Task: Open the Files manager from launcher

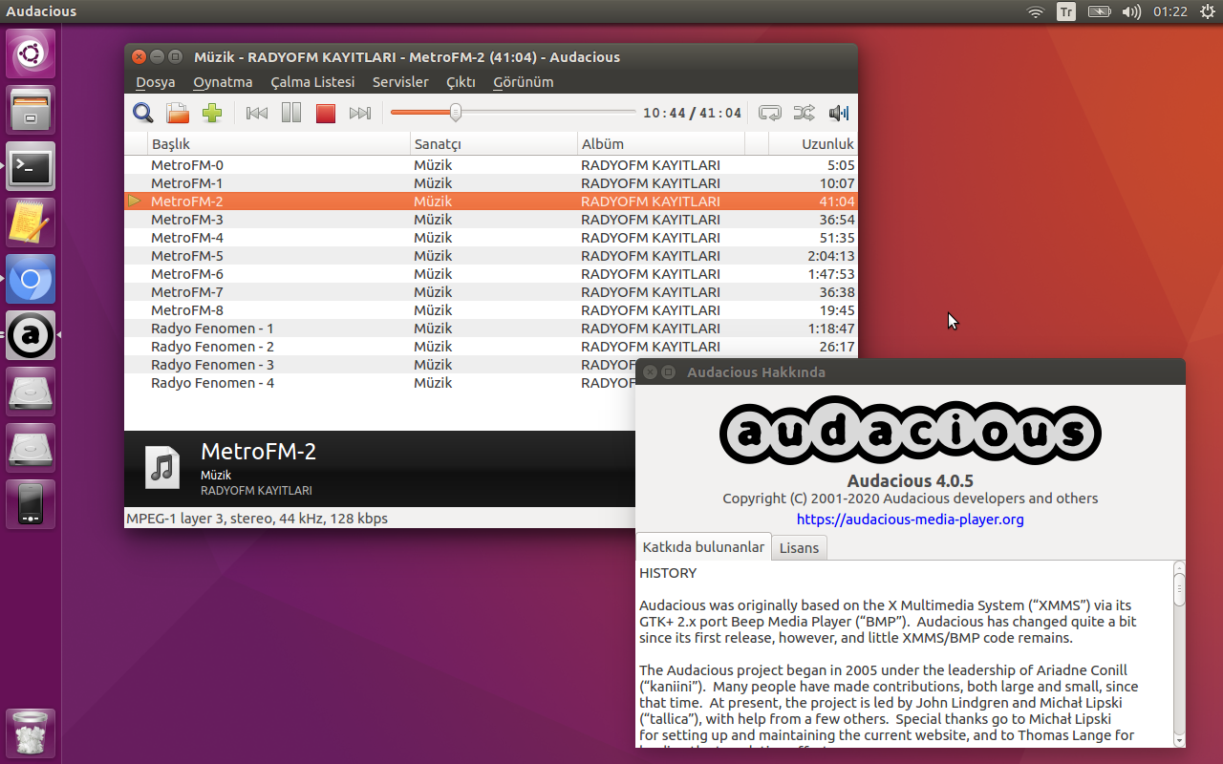Action: pyautogui.click(x=31, y=110)
